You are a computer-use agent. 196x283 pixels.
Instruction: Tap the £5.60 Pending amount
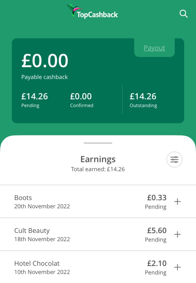[157, 230]
